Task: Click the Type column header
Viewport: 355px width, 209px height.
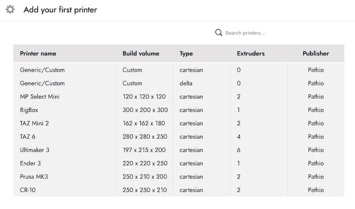Action: [186, 53]
